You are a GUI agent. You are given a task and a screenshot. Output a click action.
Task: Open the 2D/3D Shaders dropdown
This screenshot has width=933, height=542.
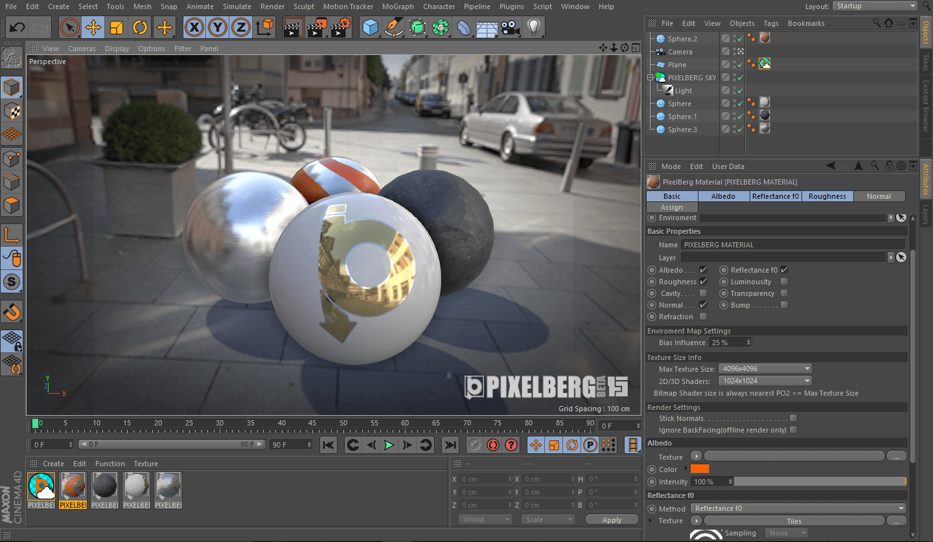click(765, 381)
